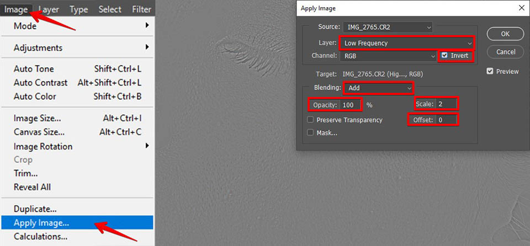Choose Canvas Size from menu
The image size is (530, 246).
[x=39, y=132]
